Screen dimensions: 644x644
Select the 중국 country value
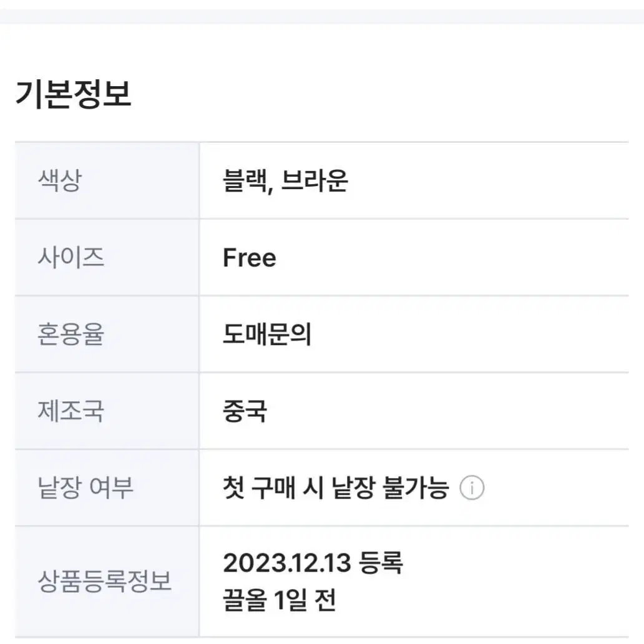click(245, 411)
